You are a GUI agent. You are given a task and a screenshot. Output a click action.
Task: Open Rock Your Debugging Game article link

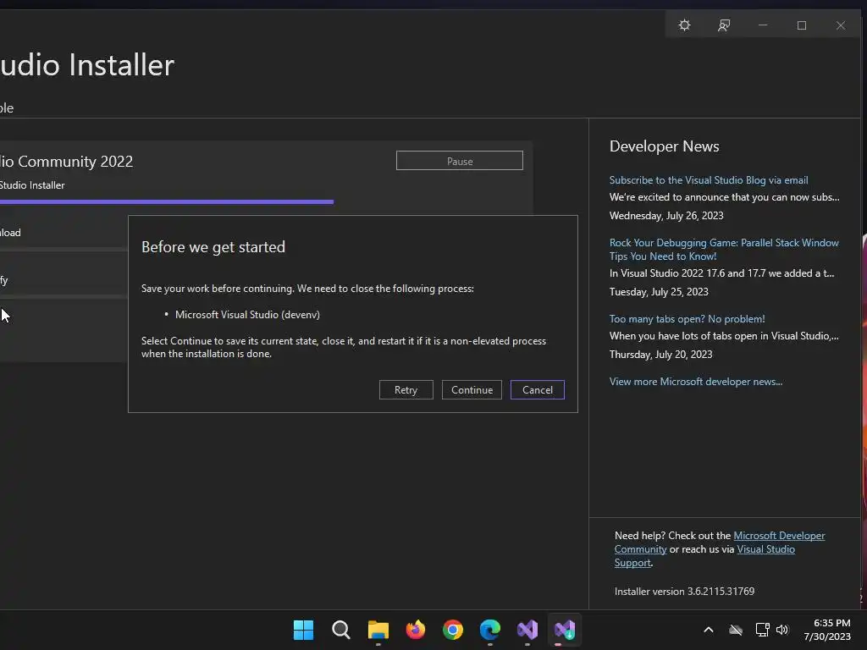click(724, 250)
